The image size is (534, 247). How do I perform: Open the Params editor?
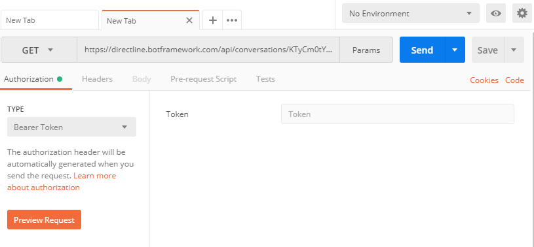366,50
